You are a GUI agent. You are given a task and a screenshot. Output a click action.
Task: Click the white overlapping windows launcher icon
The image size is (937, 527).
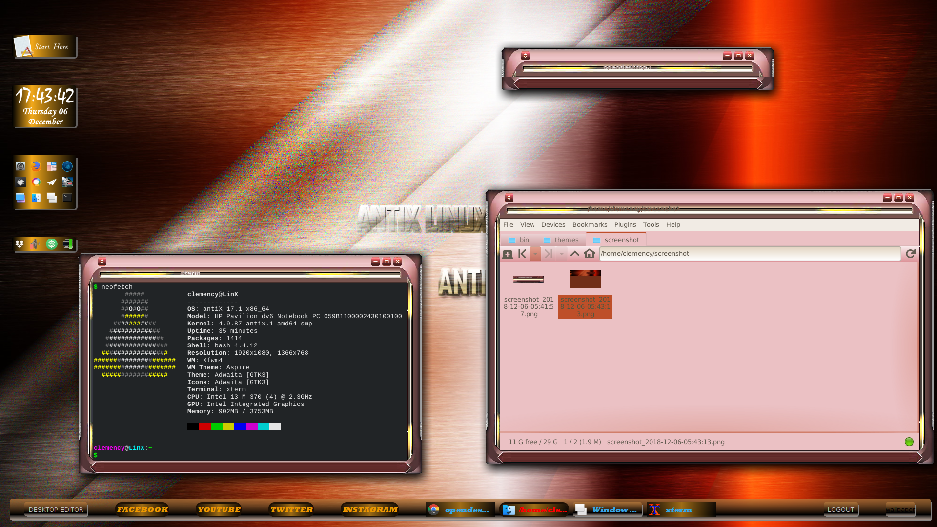pos(52,198)
